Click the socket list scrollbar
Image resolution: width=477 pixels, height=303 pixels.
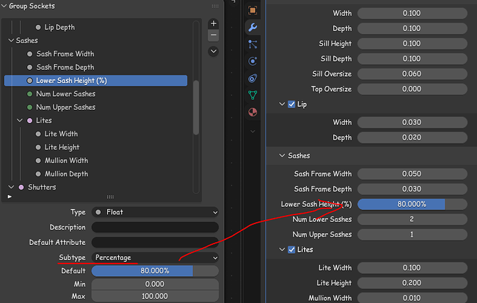(x=196, y=107)
